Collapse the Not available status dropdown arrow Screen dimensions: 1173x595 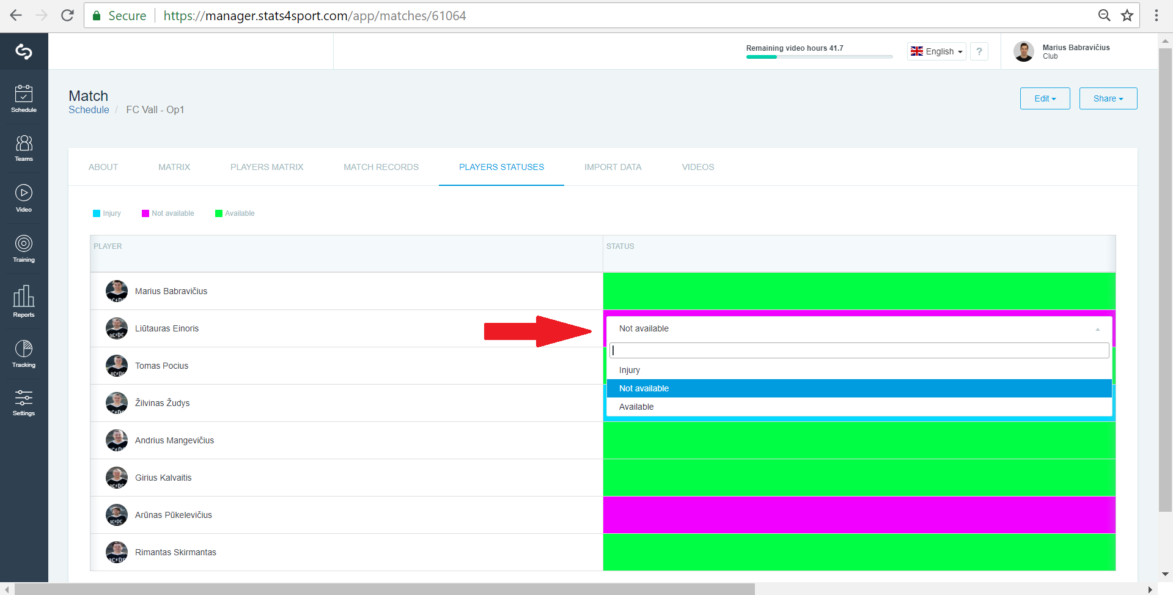pyautogui.click(x=1098, y=329)
